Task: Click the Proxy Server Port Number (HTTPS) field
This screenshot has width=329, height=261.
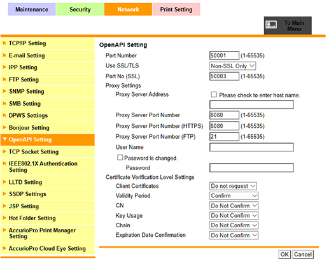Action: pyautogui.click(x=224, y=126)
